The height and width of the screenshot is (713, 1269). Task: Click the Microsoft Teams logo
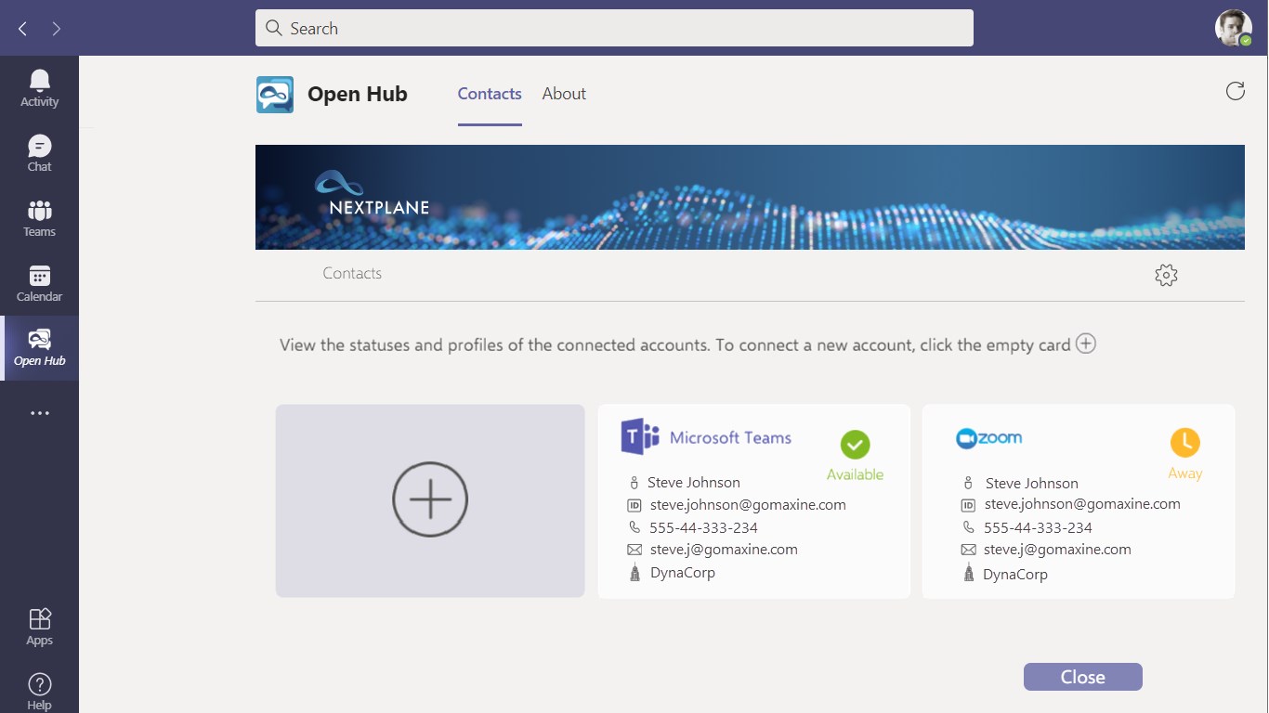tap(706, 437)
